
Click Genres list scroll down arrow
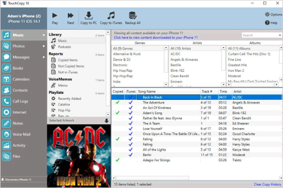pyautogui.click(x=166, y=85)
